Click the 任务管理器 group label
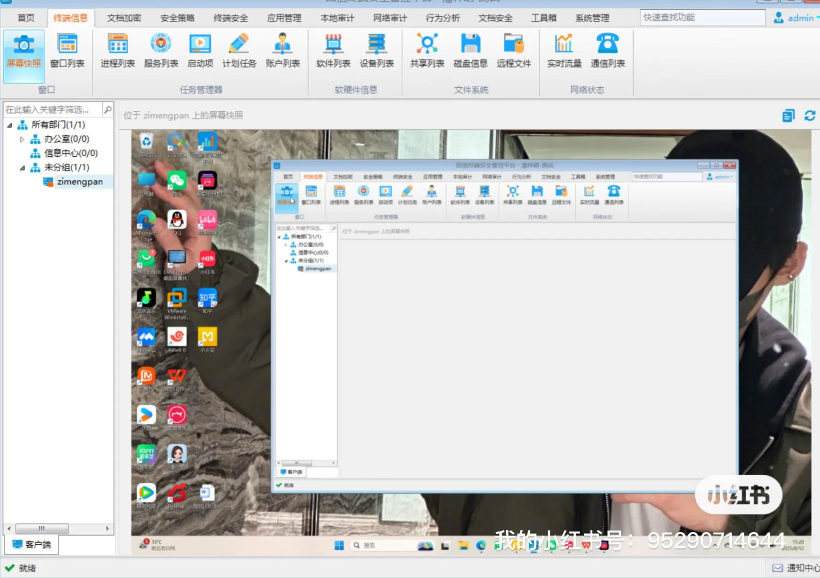The height and width of the screenshot is (578, 820). click(x=201, y=90)
